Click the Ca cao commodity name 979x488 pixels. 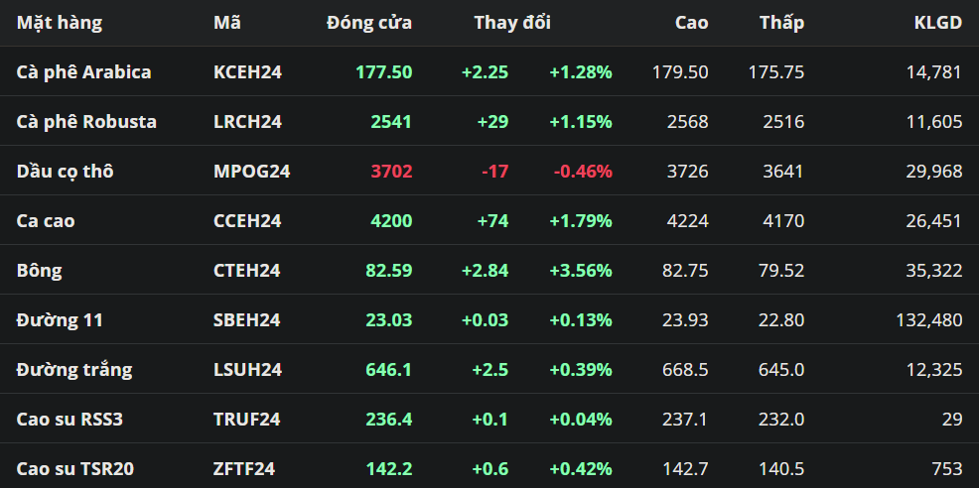[46, 220]
